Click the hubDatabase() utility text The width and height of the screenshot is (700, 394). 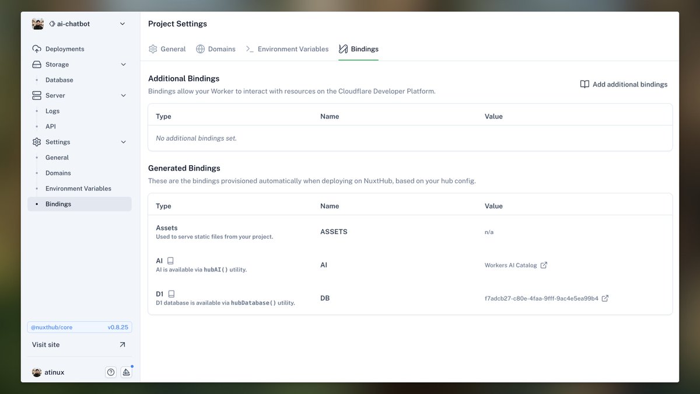254,303
